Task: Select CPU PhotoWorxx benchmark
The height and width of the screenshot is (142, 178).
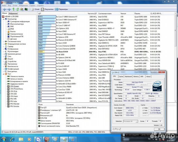Action: click(x=15, y=89)
